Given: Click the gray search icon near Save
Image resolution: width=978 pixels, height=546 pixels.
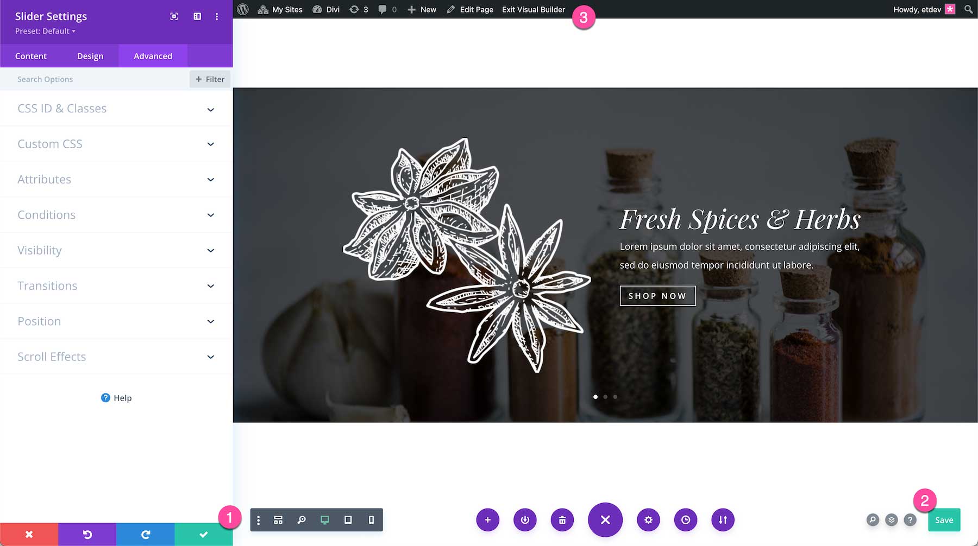Looking at the screenshot, I should [873, 520].
